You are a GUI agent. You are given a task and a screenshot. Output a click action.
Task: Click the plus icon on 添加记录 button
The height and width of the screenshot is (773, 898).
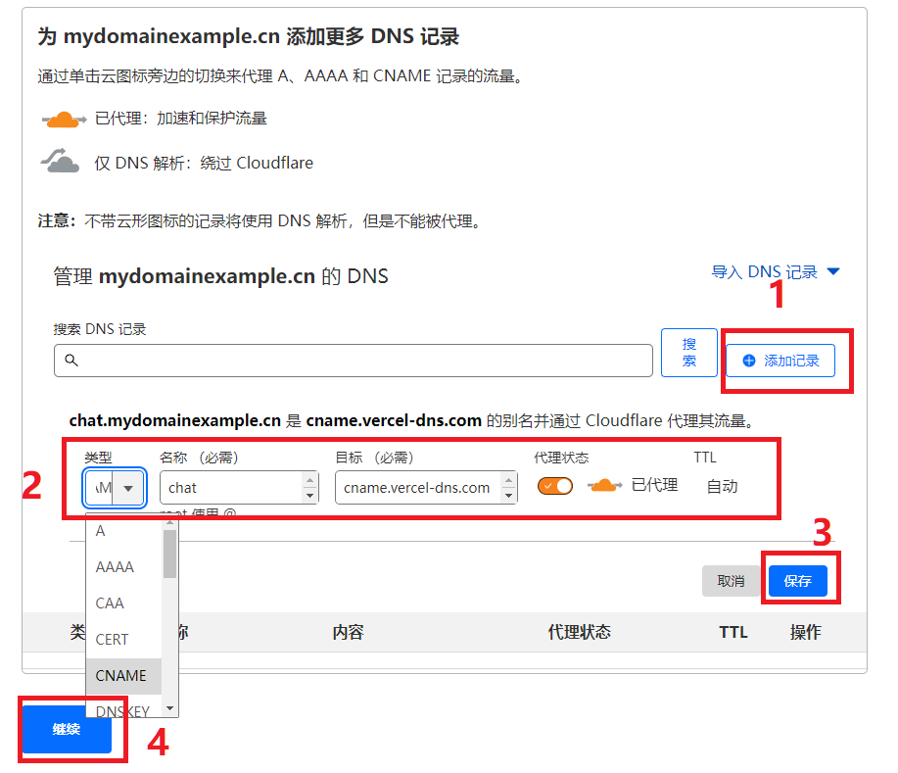click(749, 361)
